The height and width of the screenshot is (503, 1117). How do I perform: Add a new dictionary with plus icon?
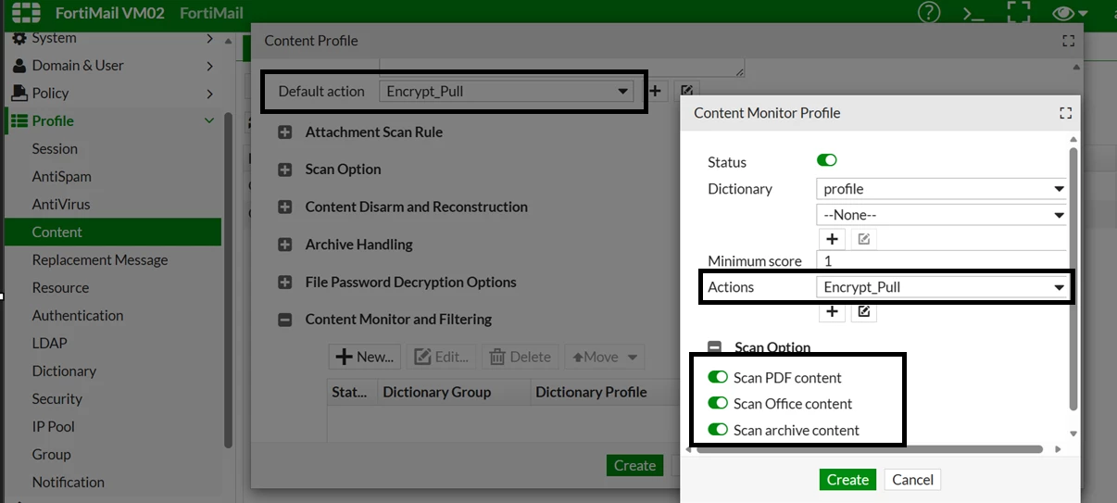(x=833, y=239)
